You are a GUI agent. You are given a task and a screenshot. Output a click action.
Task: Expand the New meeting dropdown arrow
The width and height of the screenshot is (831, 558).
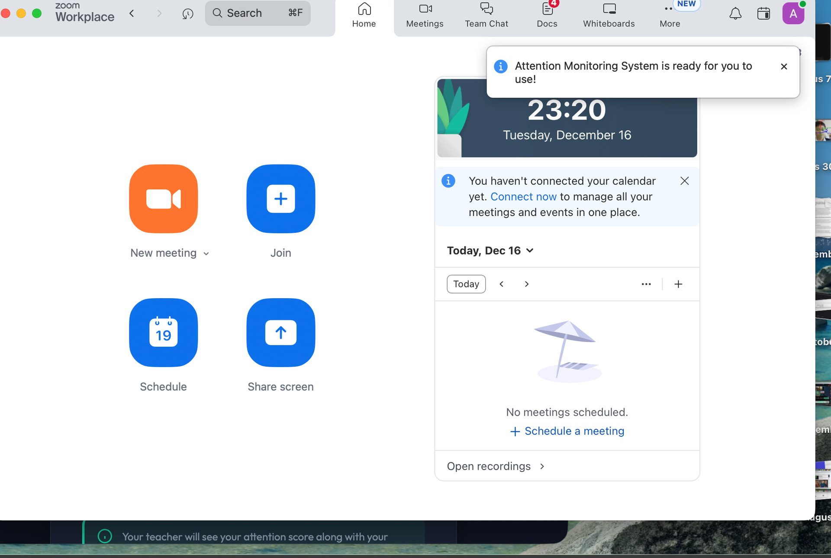206,254
